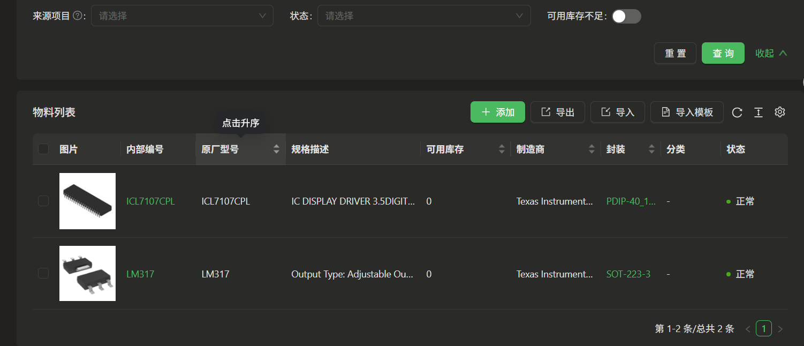Toggle the 可用库存不足 switch

(x=626, y=16)
